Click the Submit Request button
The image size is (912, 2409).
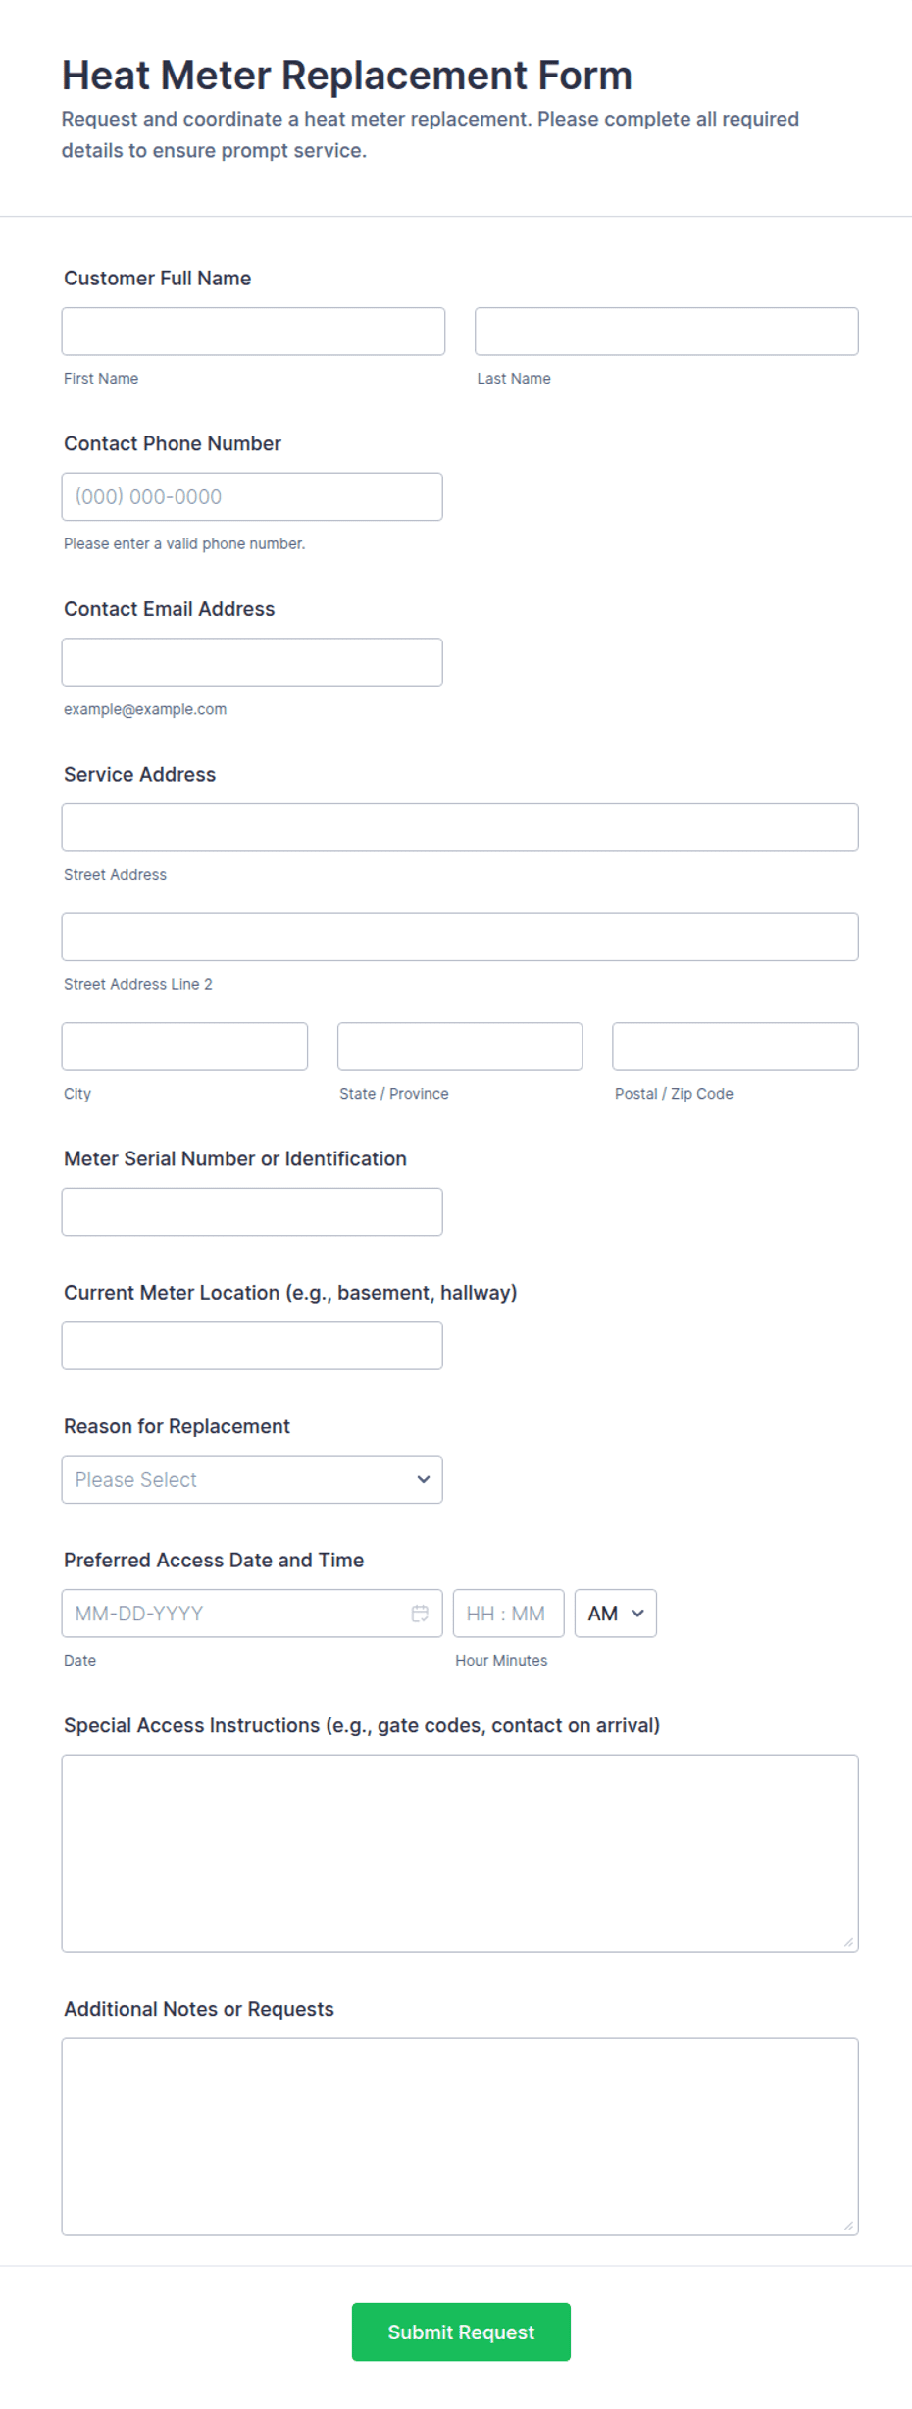461,2332
